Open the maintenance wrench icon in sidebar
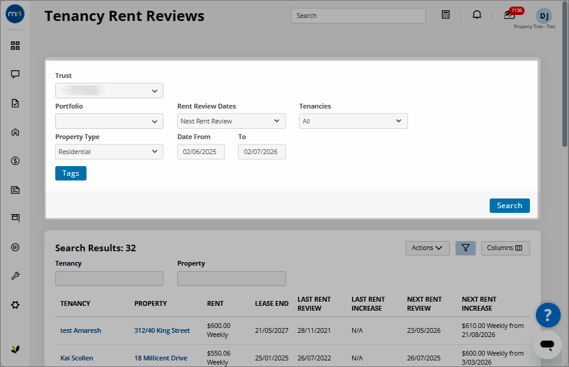 click(15, 276)
